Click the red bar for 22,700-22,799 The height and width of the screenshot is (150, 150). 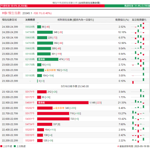pyautogui.click(x=53, y=113)
